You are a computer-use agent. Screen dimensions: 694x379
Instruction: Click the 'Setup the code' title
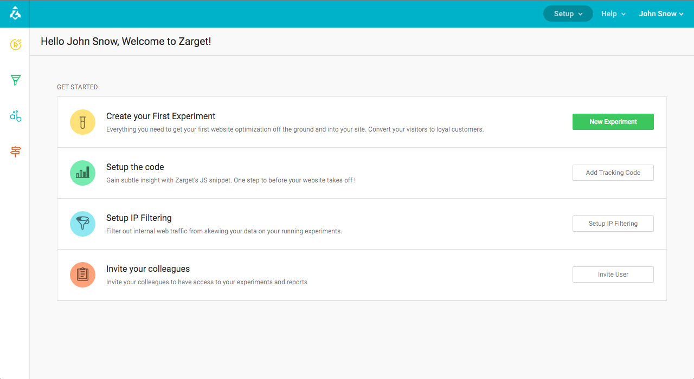[135, 167]
